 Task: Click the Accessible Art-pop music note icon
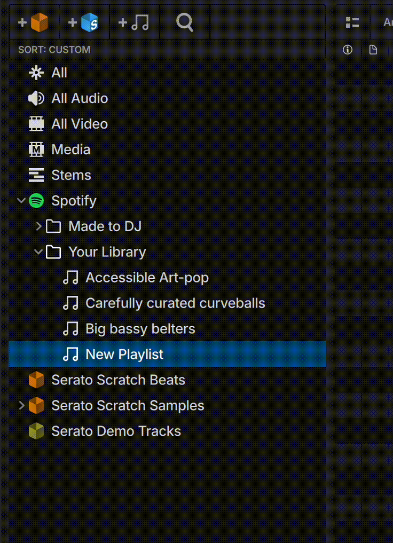[x=70, y=278]
